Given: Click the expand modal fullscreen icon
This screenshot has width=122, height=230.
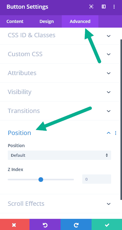Looking at the screenshot, I should point(91,7).
